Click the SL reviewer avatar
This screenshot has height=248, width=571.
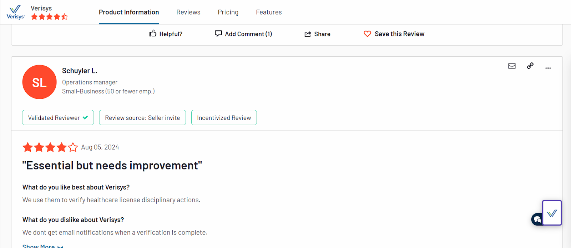point(39,82)
